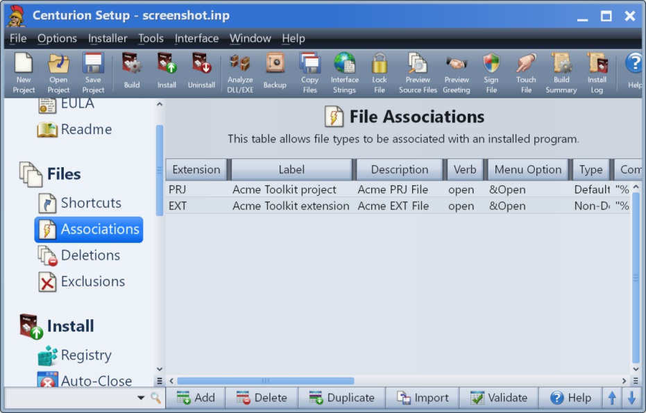Open the Interface menu
Screen dimensions: 646x413
196,39
